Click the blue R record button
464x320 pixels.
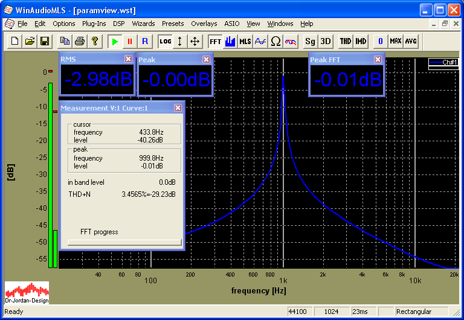(144, 41)
